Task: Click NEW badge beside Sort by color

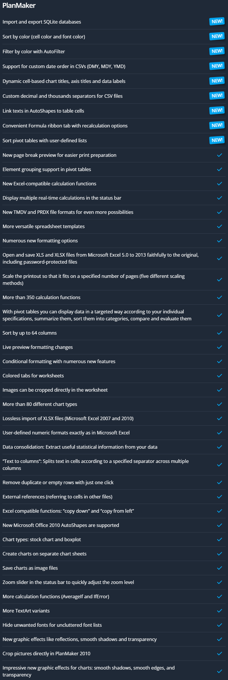Action: [x=217, y=36]
